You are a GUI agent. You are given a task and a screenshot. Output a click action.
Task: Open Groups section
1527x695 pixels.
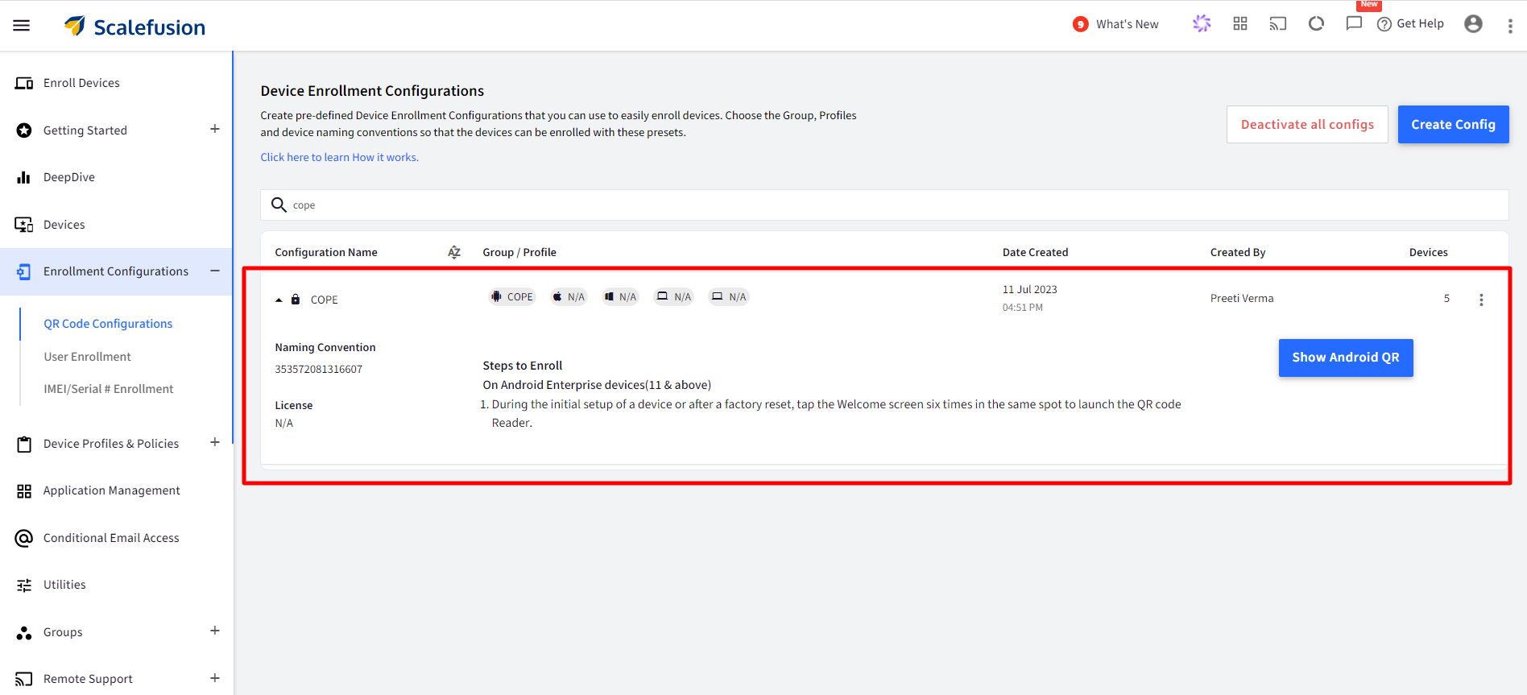(x=63, y=632)
